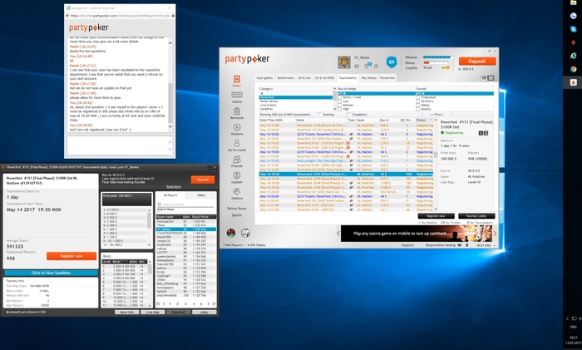Click the chat history scroll-down arrow
This screenshot has width=582, height=350.
[x=170, y=126]
